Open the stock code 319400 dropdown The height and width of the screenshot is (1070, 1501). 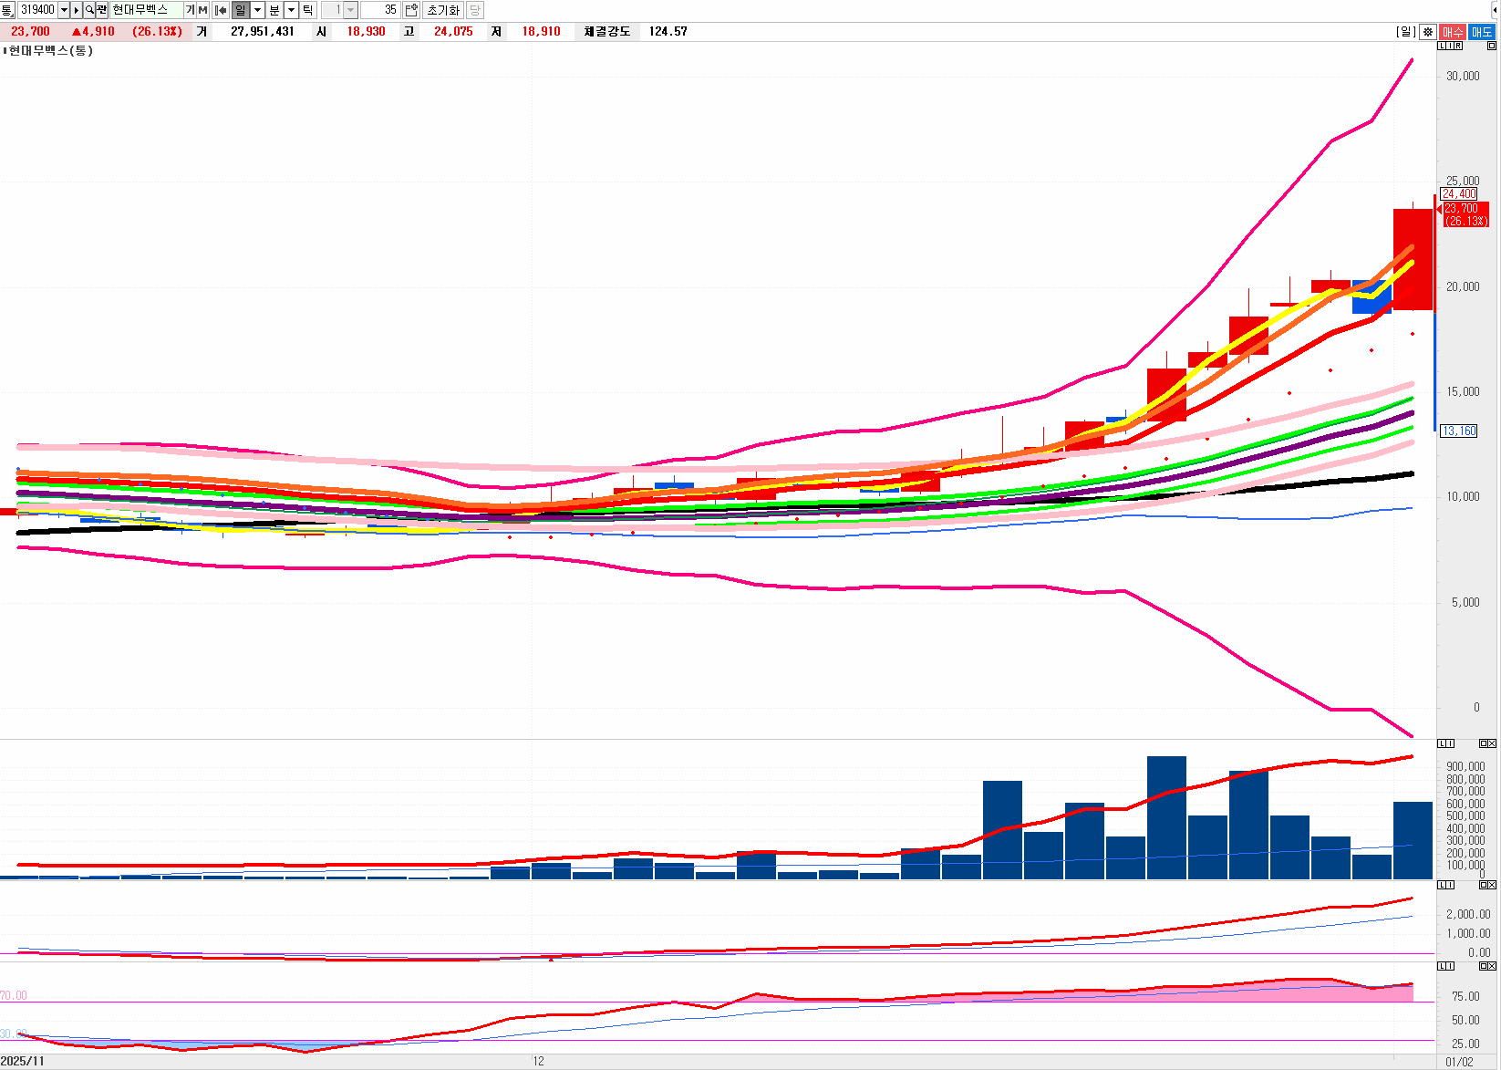click(63, 10)
